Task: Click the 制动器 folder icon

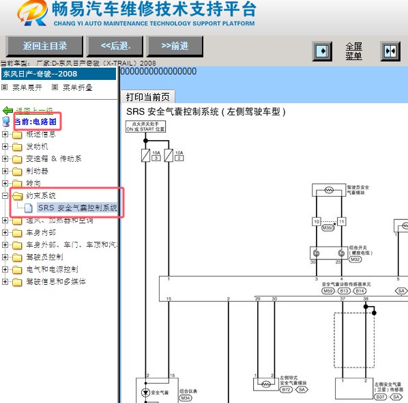Action: point(17,171)
